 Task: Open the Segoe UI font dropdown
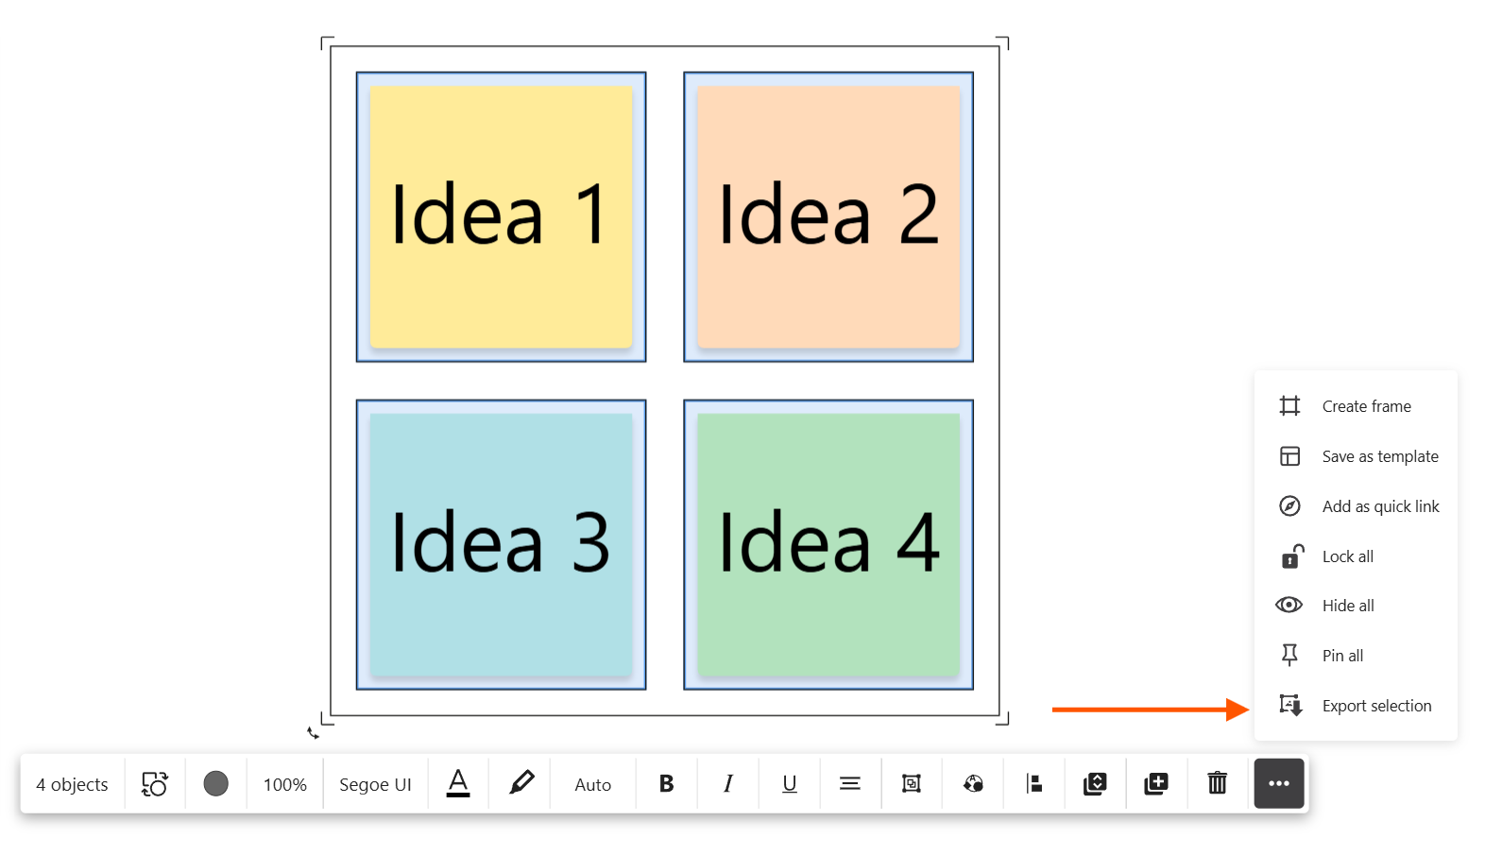(375, 784)
